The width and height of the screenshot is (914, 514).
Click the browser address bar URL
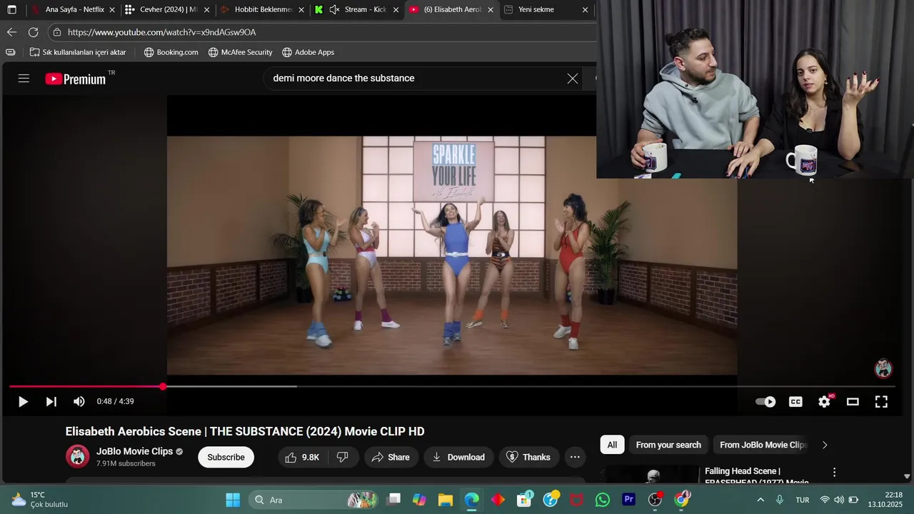pos(161,32)
